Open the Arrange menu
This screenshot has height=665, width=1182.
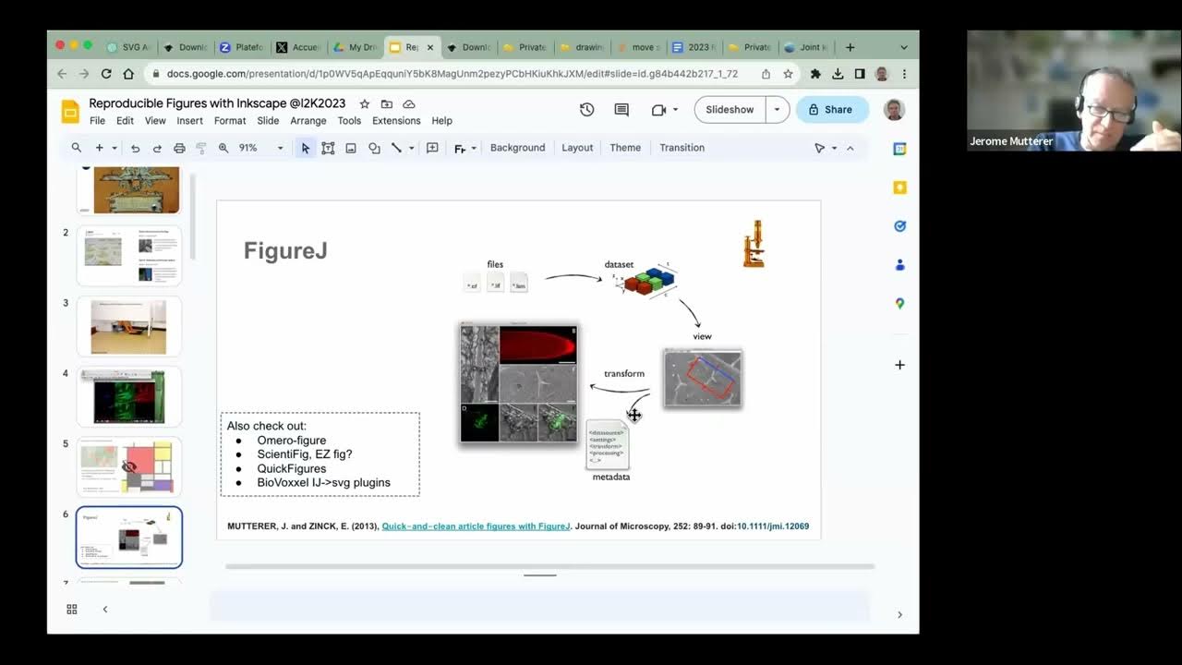tap(308, 121)
